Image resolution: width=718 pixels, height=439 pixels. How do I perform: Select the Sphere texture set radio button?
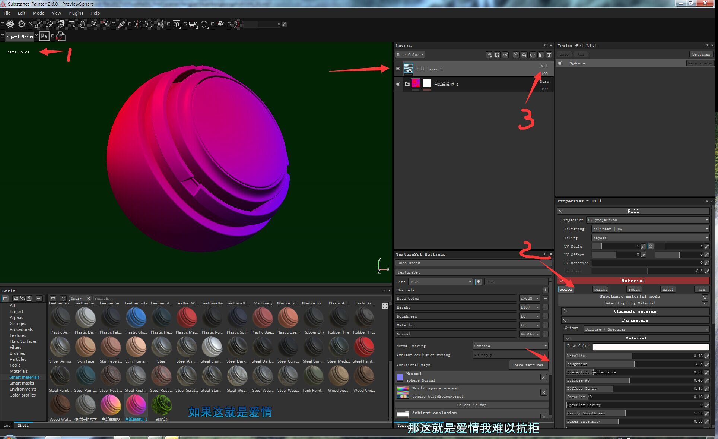(560, 63)
